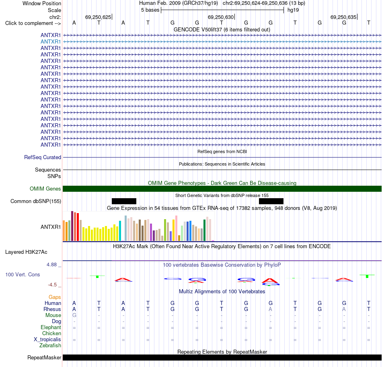Viewport: 382px width, 367px height.
Task: Click the gray G in Mouse alignment row
Action: click(74, 315)
